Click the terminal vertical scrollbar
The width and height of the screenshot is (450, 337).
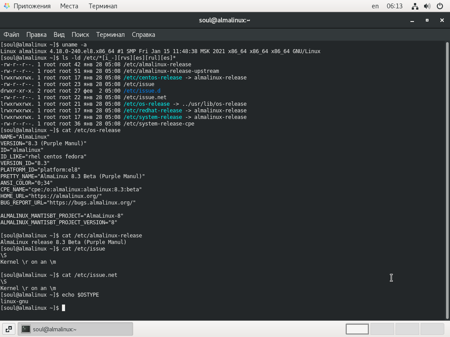(447, 180)
